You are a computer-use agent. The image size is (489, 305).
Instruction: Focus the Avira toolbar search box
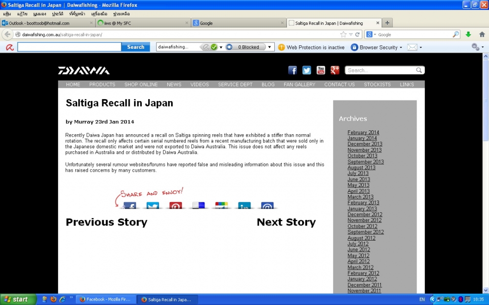[69, 47]
